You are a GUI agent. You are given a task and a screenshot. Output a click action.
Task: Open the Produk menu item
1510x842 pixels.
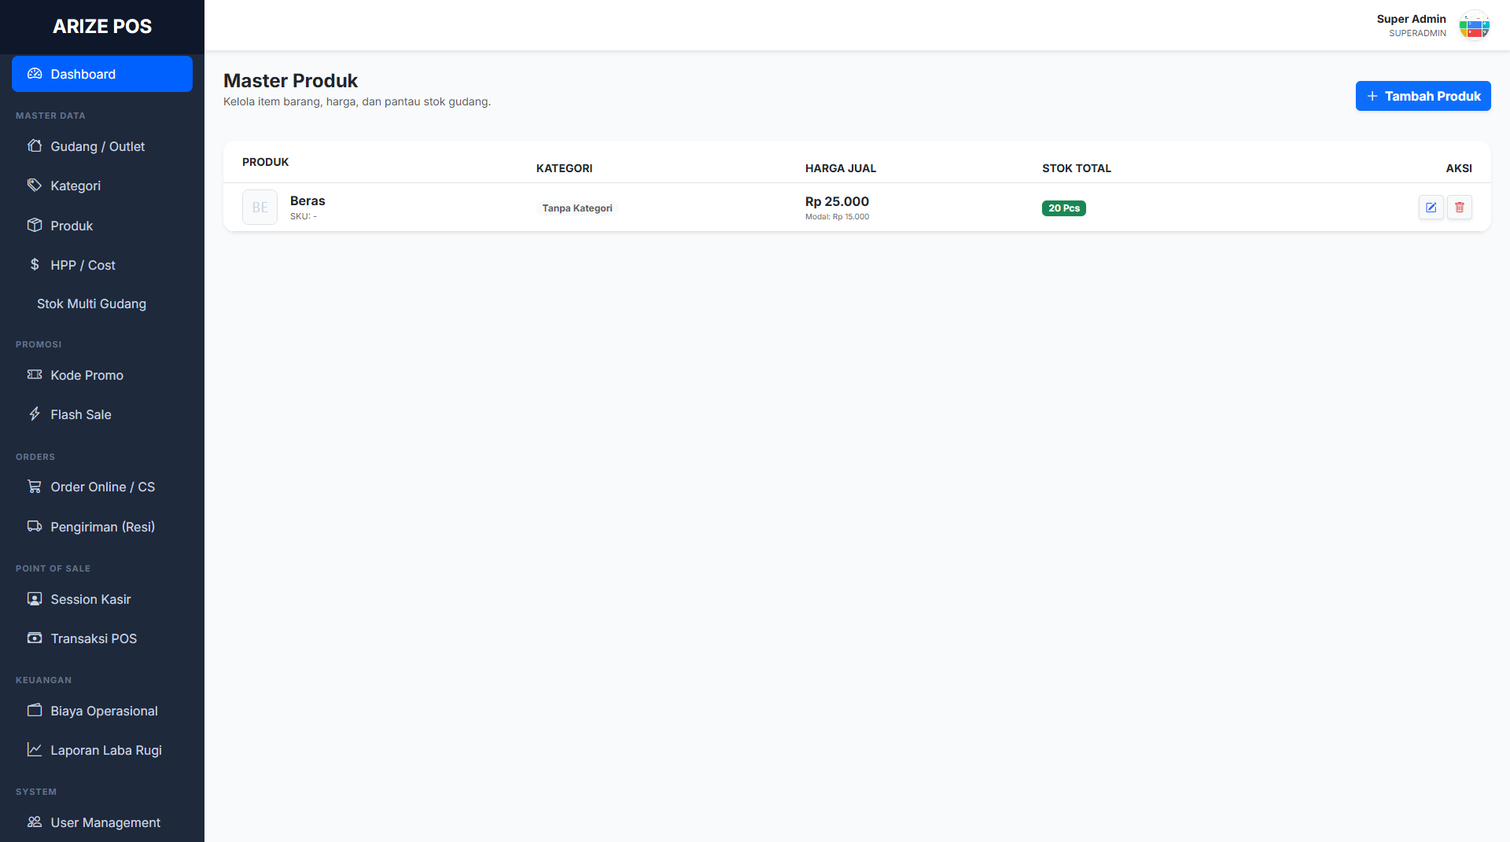72,226
